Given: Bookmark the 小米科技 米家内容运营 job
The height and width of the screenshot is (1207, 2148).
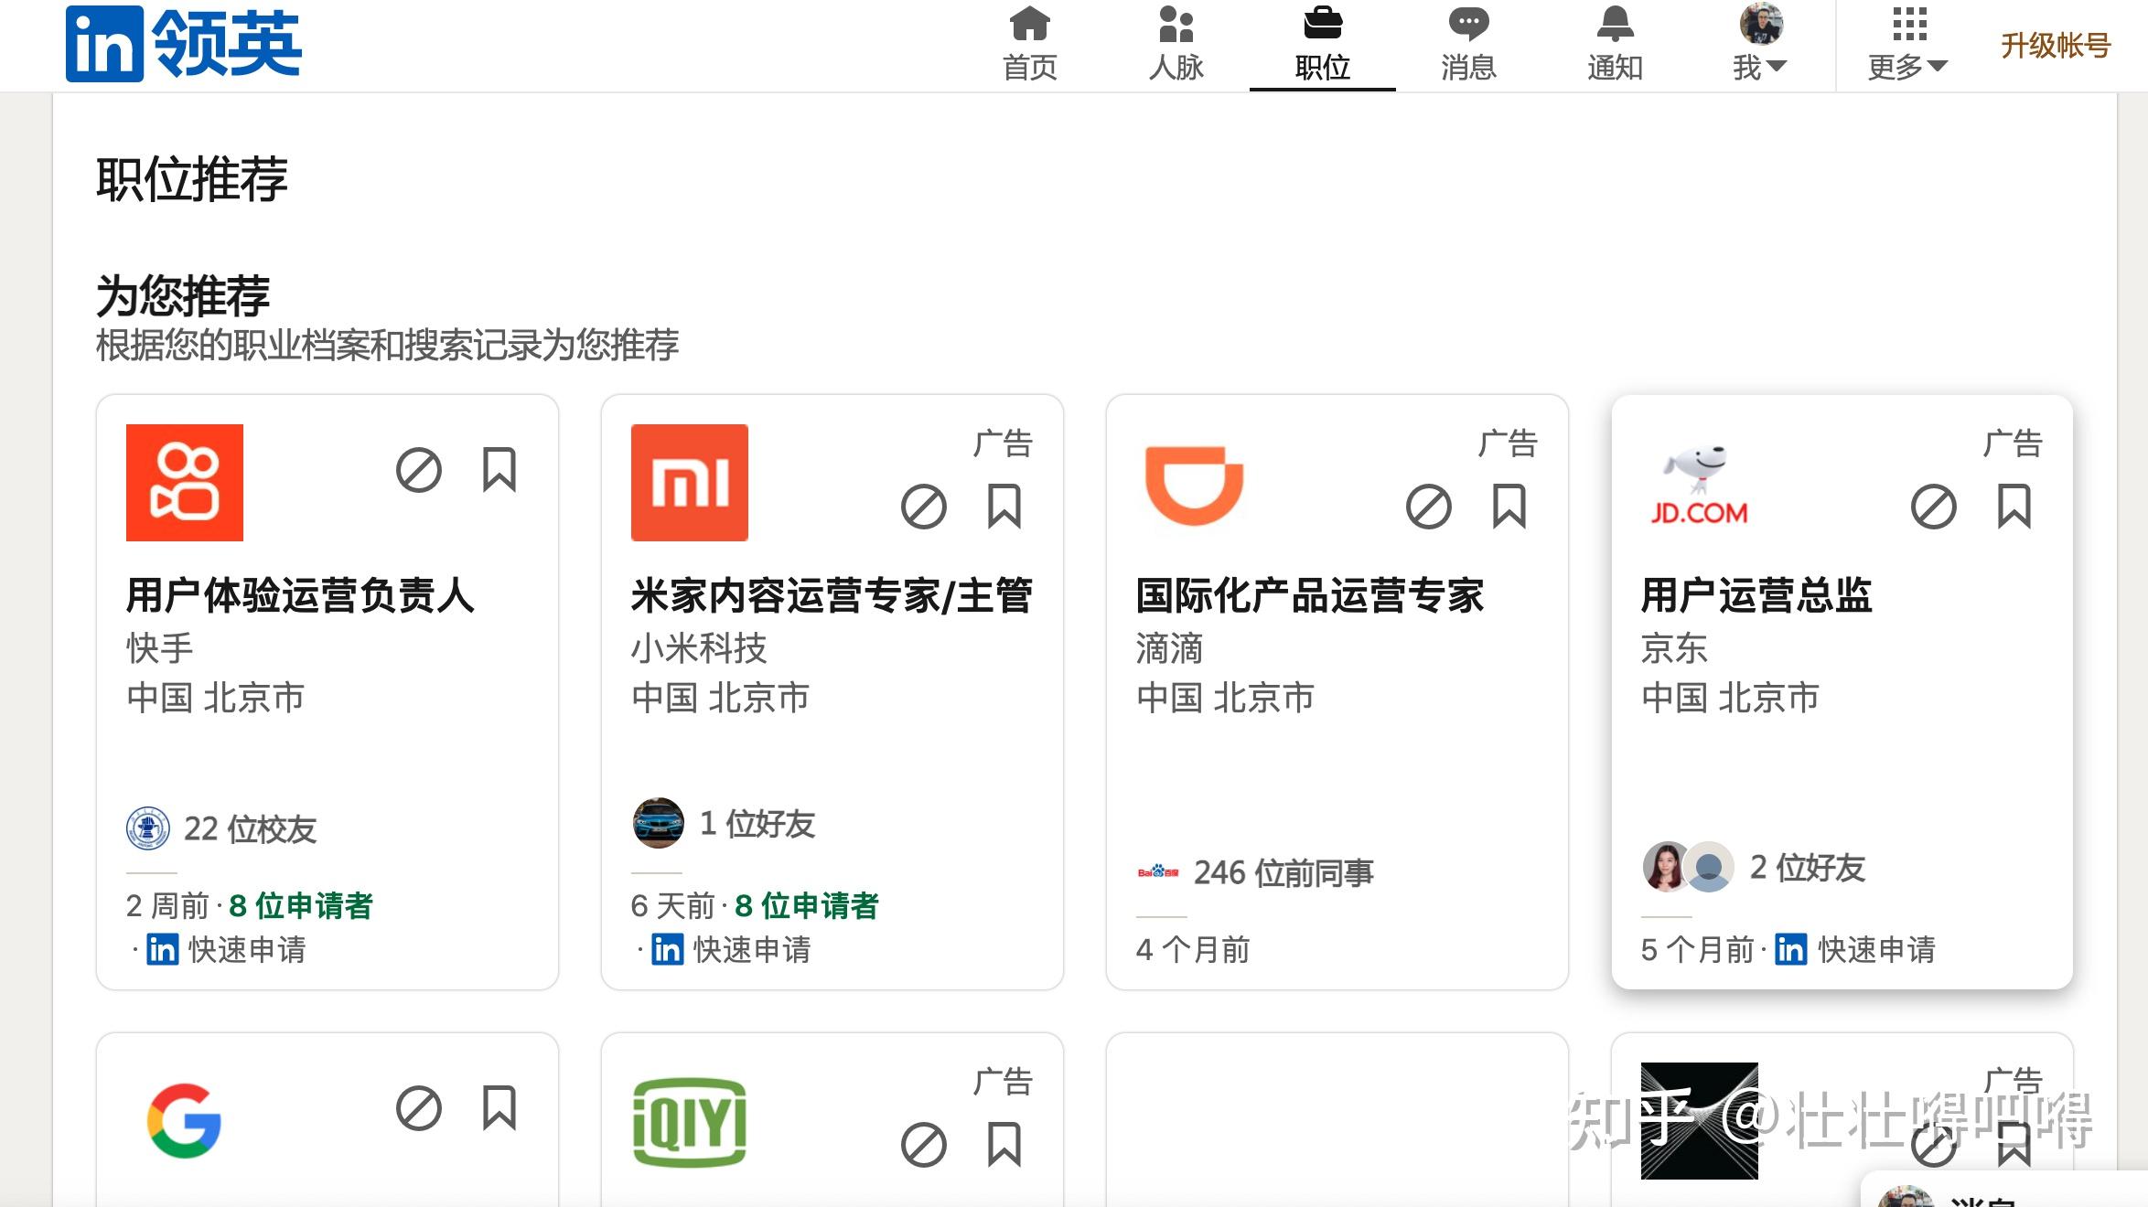Looking at the screenshot, I should click(x=1004, y=507).
